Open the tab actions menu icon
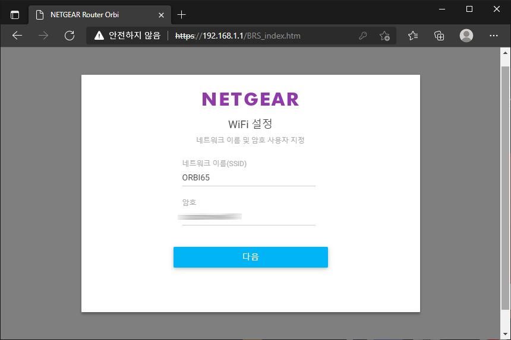 [15, 15]
